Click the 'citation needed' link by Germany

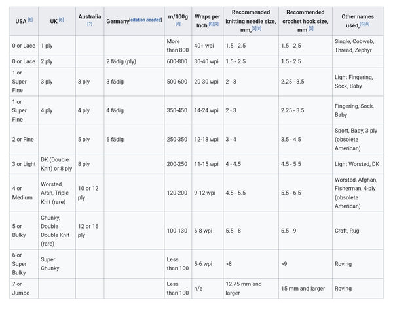click(145, 20)
